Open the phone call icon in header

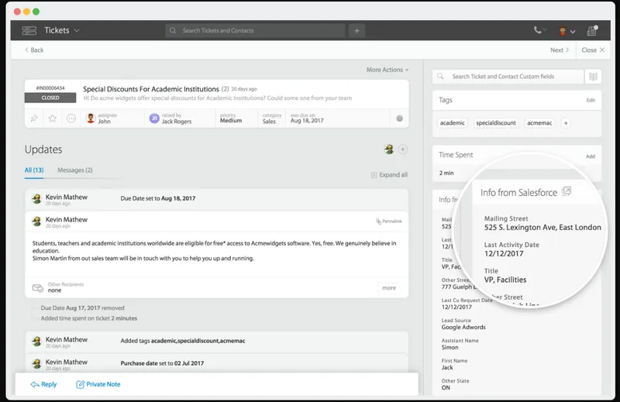pos(538,30)
